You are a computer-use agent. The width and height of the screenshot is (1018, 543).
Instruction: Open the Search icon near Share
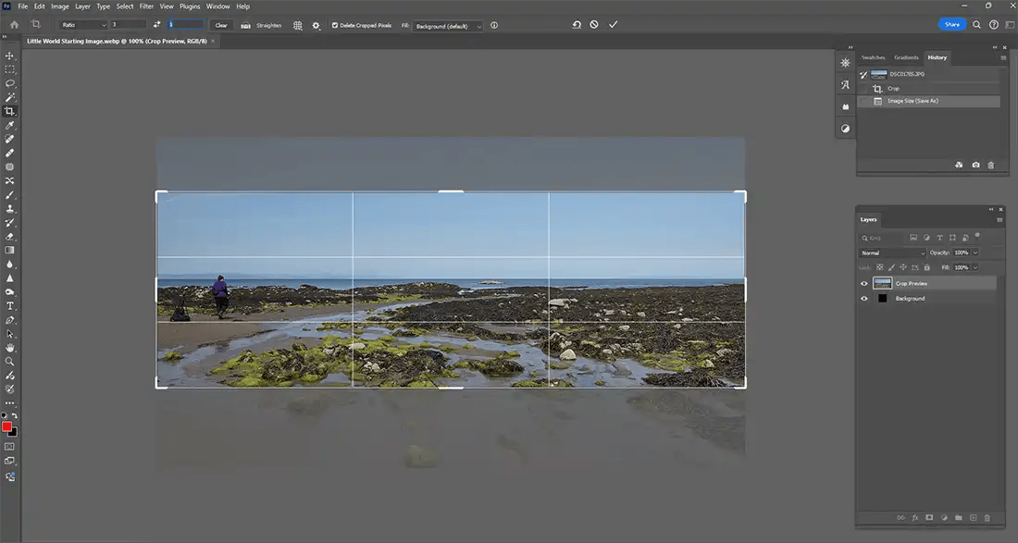[x=976, y=25]
